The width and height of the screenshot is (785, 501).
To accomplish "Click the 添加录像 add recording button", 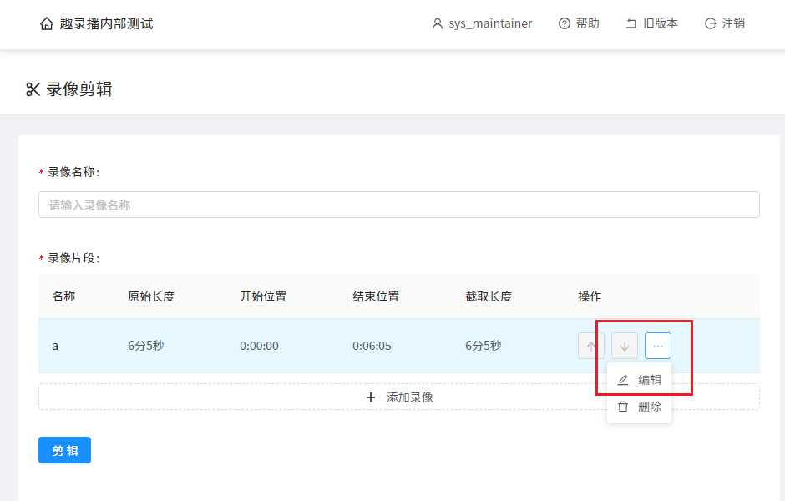I will point(399,397).
